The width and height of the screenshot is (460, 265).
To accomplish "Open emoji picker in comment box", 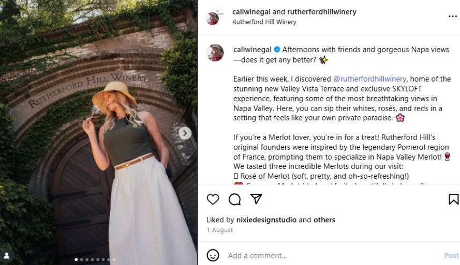I will click(x=213, y=255).
